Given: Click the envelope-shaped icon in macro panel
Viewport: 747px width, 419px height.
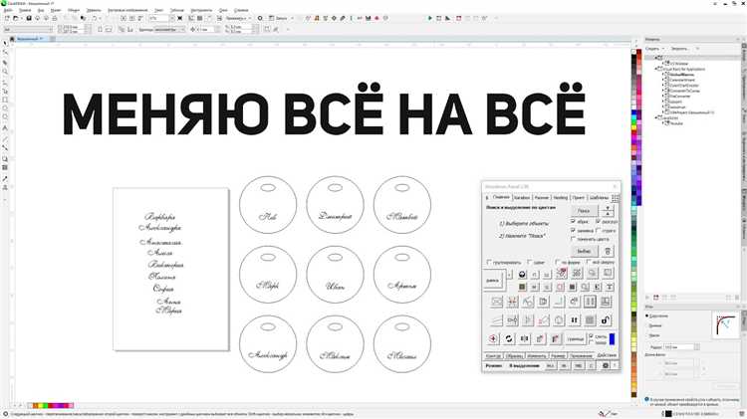Looking at the screenshot, I should coord(496,302).
